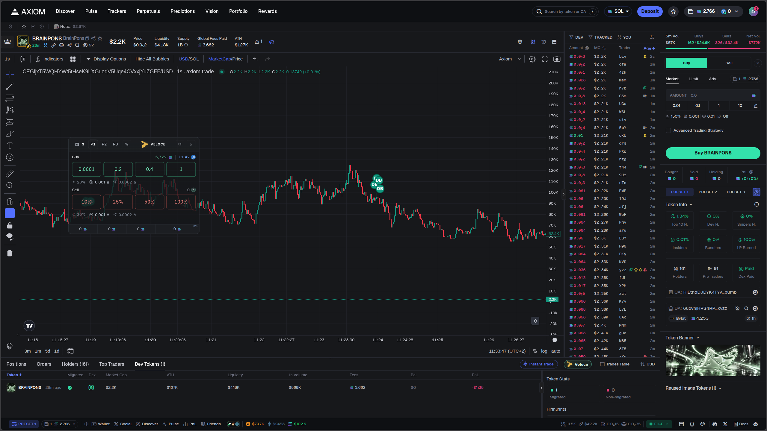The image size is (767, 431).
Task: Share the BRAINPONS token
Action: pyautogui.click(x=93, y=38)
